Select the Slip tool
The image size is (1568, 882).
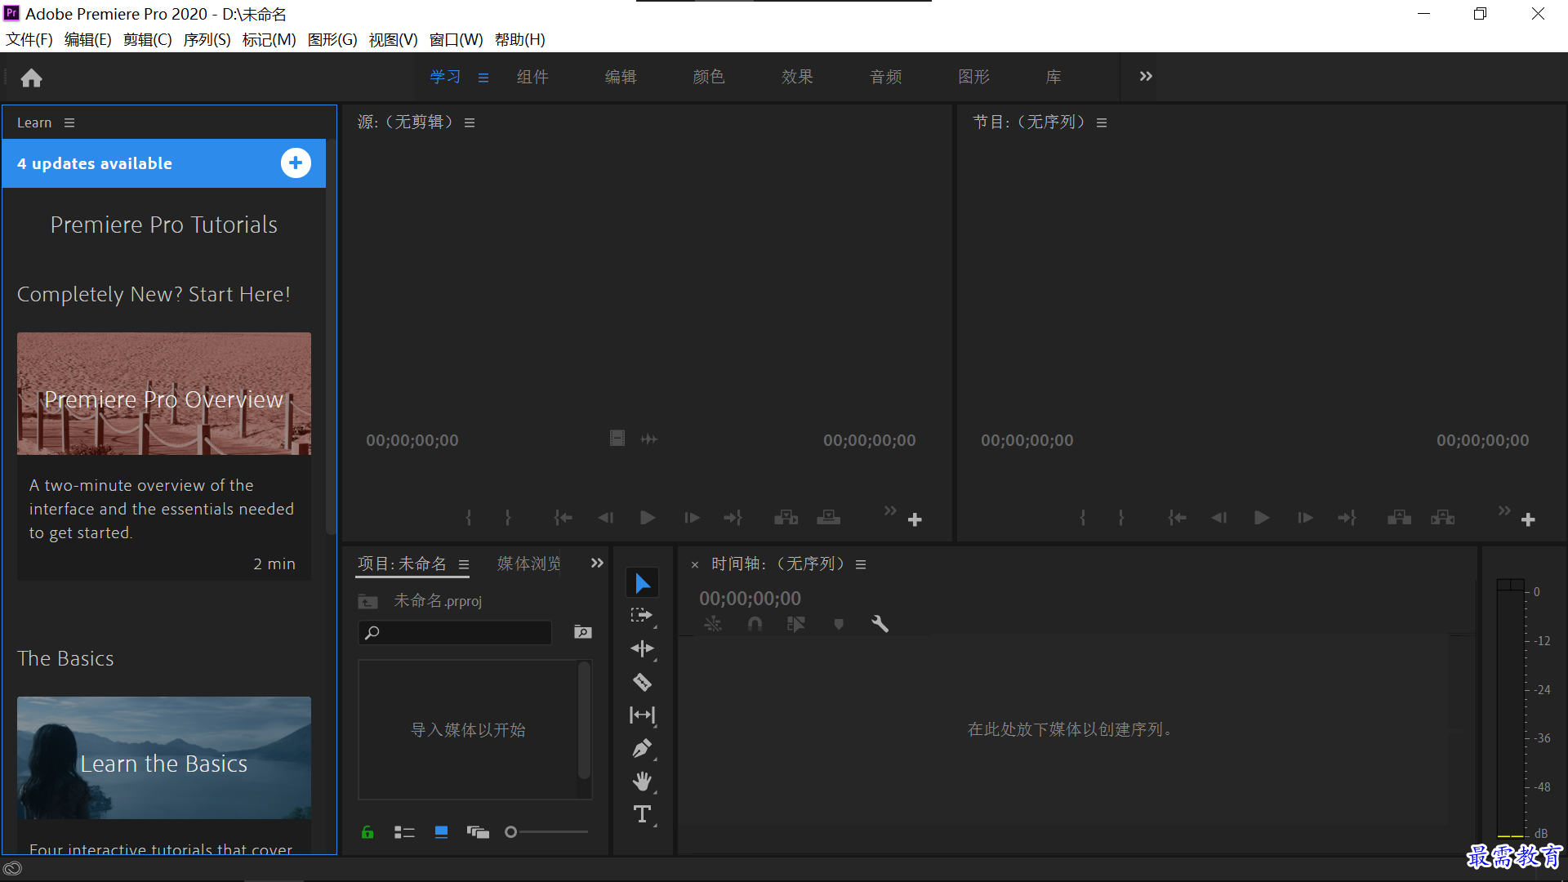(x=642, y=715)
